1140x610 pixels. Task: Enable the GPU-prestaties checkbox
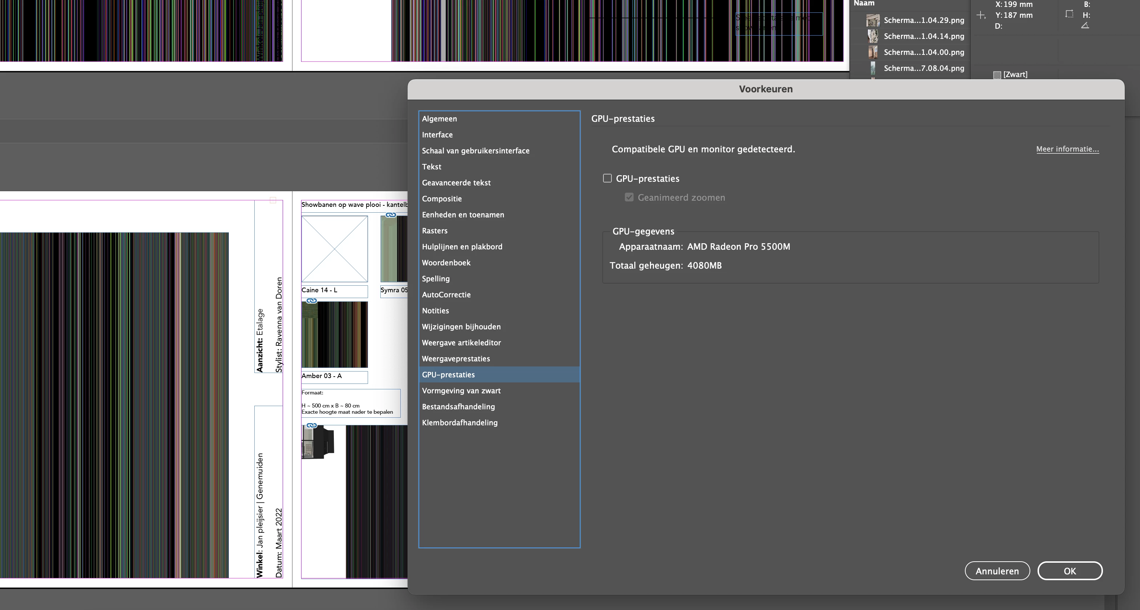607,178
